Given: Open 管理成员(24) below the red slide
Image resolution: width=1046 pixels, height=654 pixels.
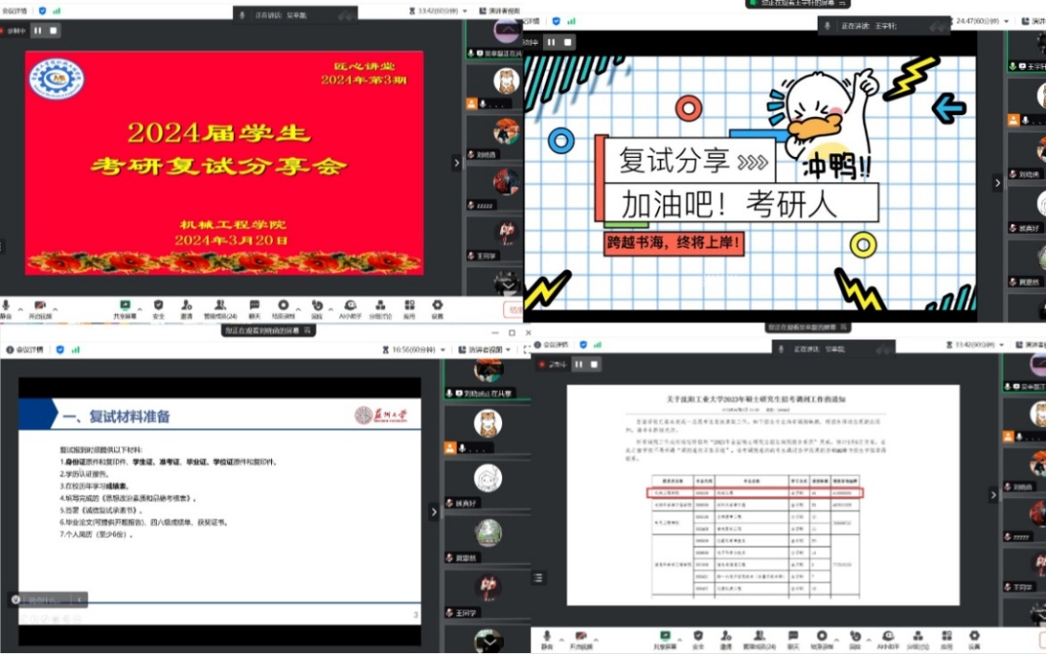Looking at the screenshot, I should pyautogui.click(x=220, y=308).
